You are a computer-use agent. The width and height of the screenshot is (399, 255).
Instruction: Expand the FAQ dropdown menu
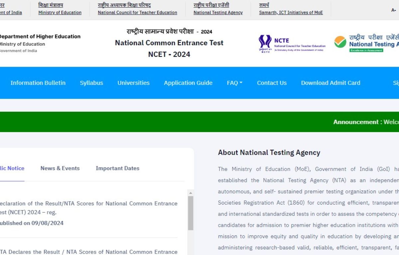[x=234, y=83]
